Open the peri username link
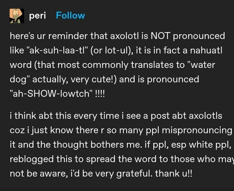234x191 pixels. [40, 15]
